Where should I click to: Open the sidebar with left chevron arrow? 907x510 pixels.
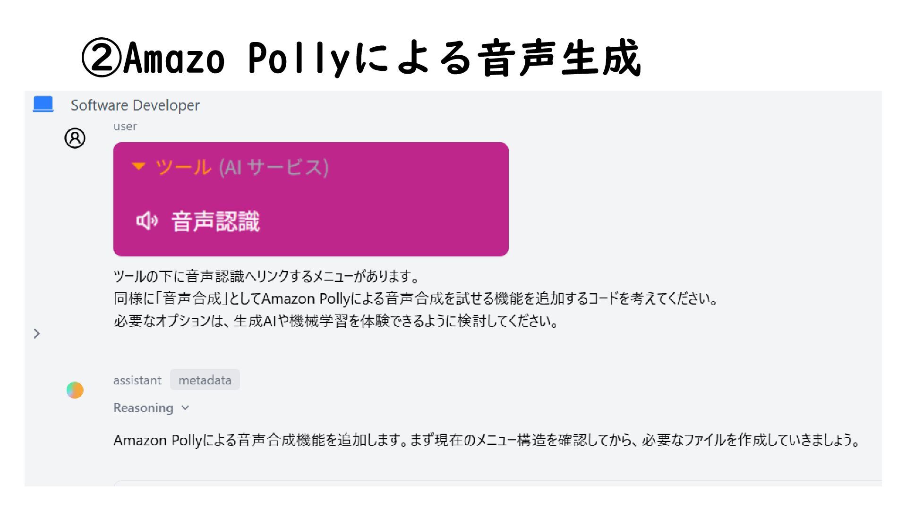pos(37,334)
